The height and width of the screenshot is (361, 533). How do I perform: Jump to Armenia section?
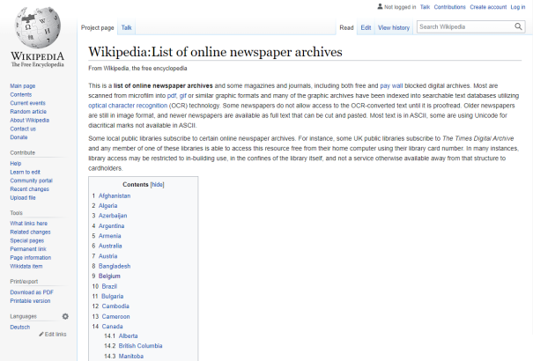pyautogui.click(x=109, y=236)
